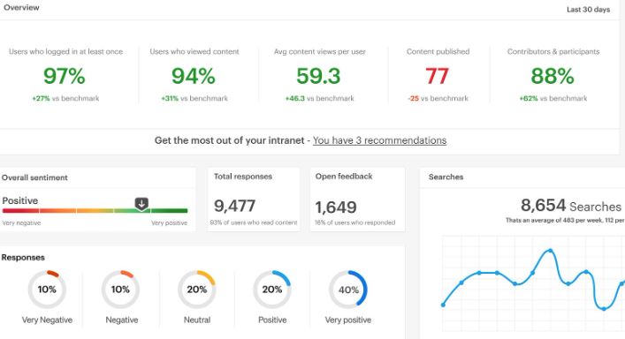Click 'Get the most out of your intranet' text

(230, 140)
